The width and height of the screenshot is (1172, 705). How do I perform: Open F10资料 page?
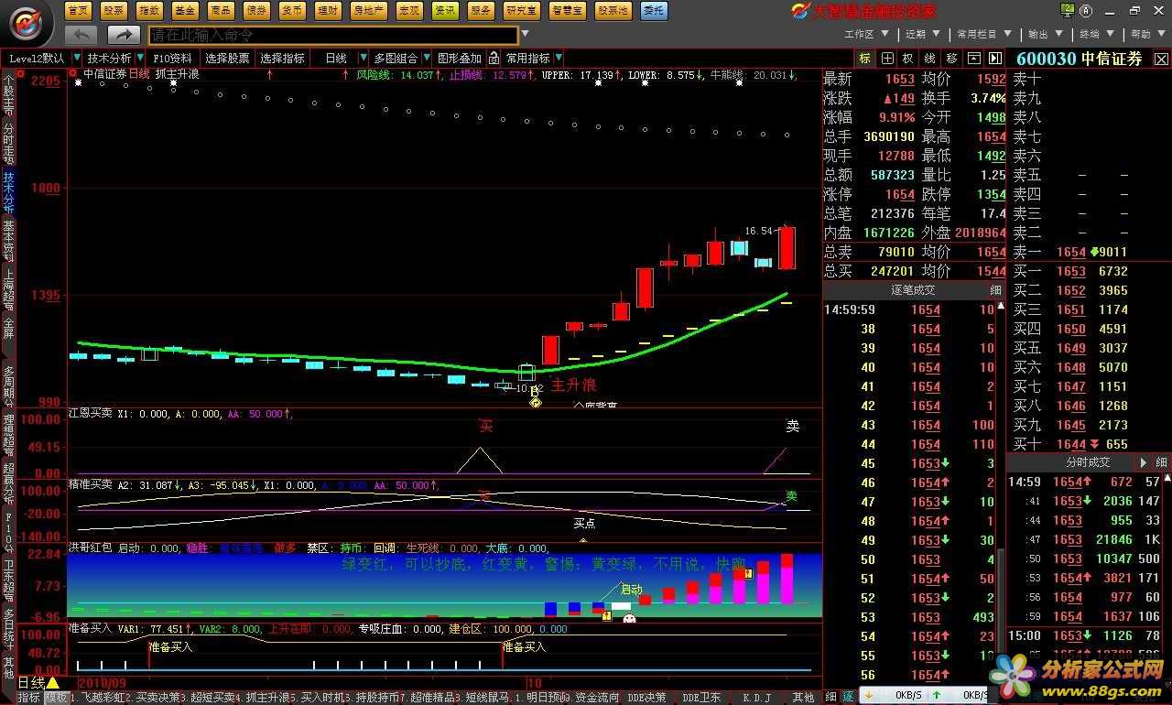(173, 58)
